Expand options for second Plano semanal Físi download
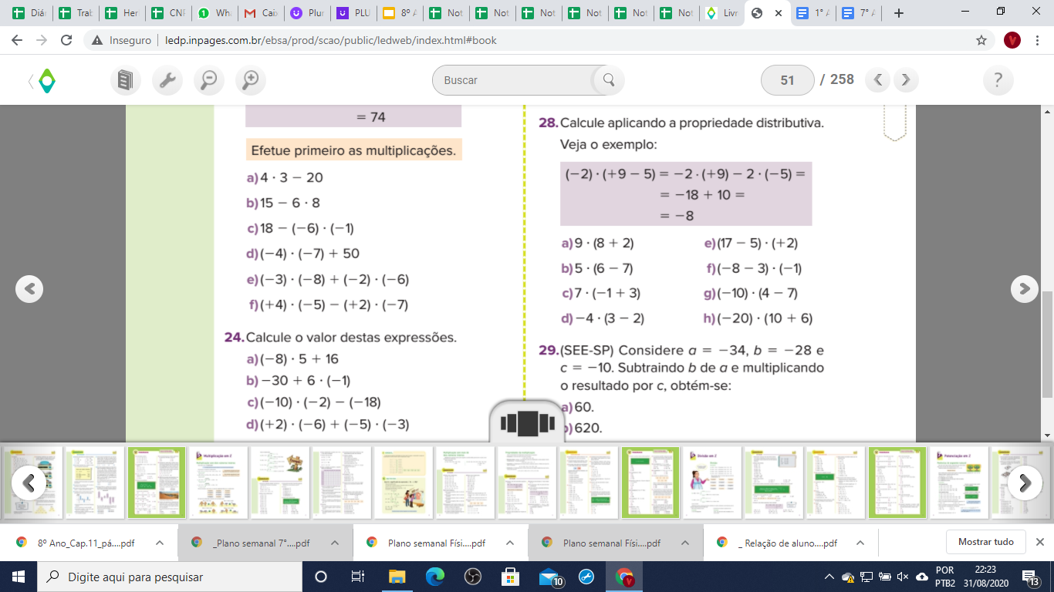 [x=685, y=543]
